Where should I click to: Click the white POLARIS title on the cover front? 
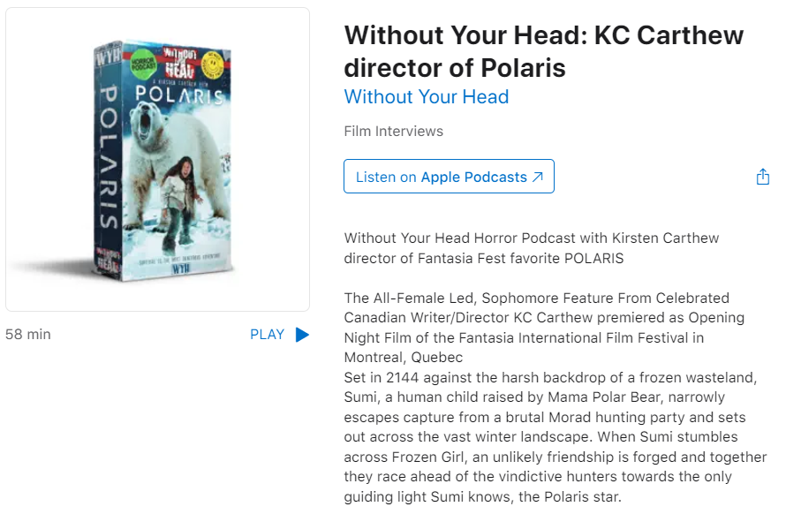179,94
